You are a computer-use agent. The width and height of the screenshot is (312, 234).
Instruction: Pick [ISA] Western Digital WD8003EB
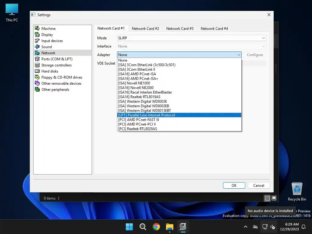pos(179,106)
